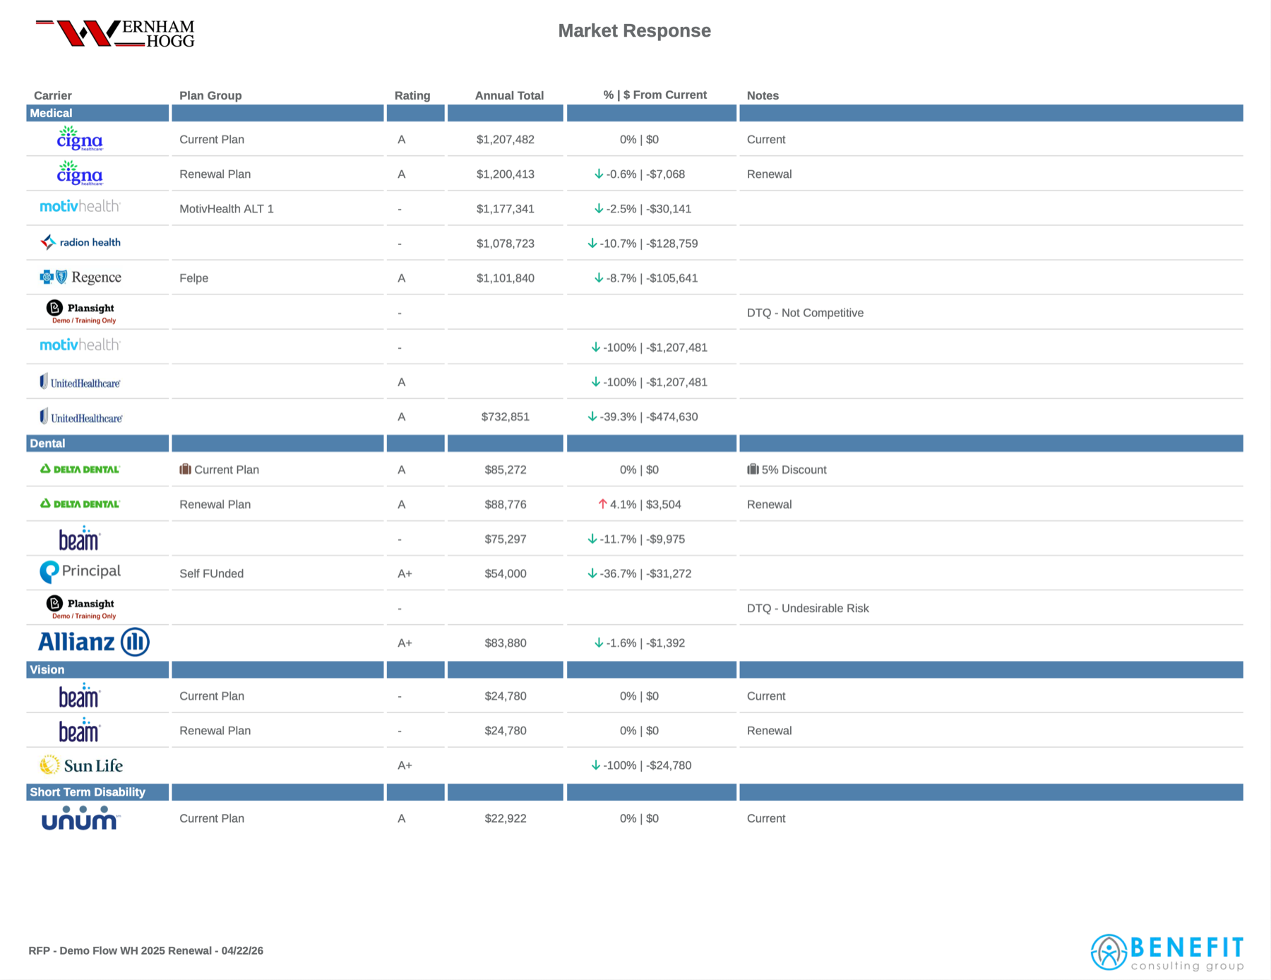Image resolution: width=1271 pixels, height=980 pixels.
Task: Click the beam logo in the Vision Renewal Plan row
Action: (80, 731)
